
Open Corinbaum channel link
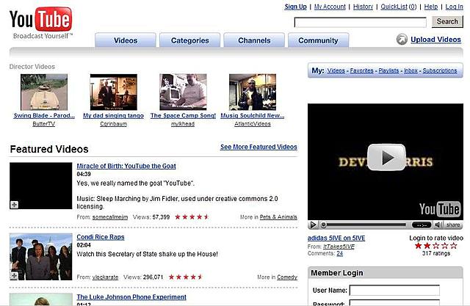coord(113,124)
